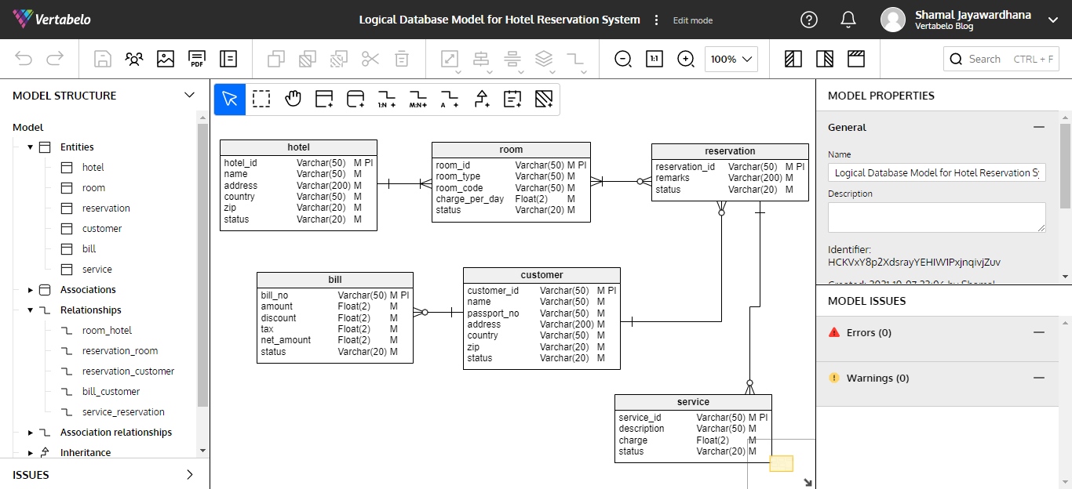Viewport: 1072px width, 489px height.
Task: Choose the 1:N relationship tool
Action: tap(387, 99)
